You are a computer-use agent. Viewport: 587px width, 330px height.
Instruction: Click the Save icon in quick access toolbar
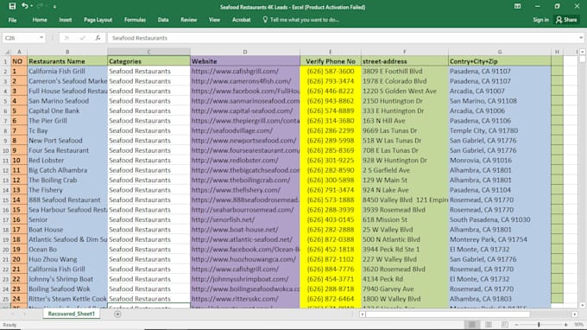pyautogui.click(x=12, y=6)
